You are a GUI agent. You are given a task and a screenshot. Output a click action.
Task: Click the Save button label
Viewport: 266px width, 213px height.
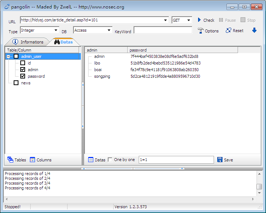(x=228, y=160)
